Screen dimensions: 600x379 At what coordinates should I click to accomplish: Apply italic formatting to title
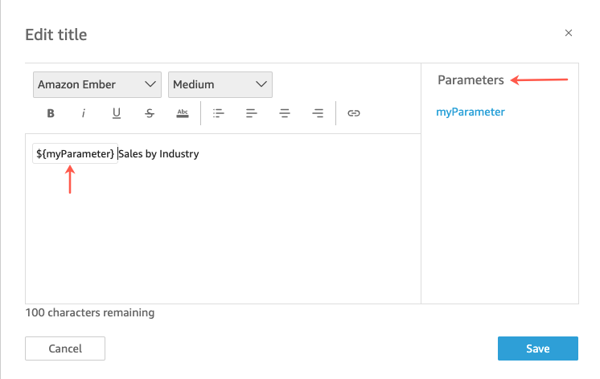84,113
